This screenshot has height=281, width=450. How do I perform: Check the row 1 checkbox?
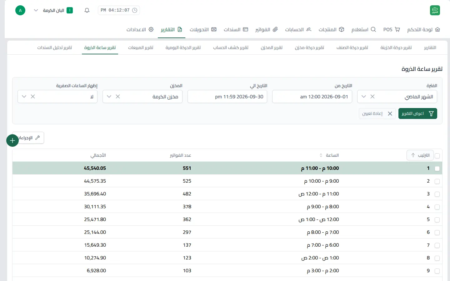point(437,169)
